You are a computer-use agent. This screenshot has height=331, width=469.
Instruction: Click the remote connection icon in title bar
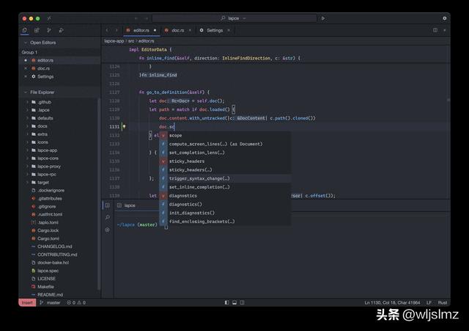(49, 18)
